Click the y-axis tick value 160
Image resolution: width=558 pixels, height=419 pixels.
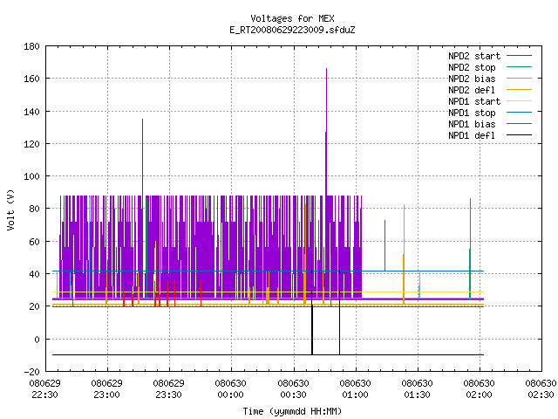[x=31, y=79]
